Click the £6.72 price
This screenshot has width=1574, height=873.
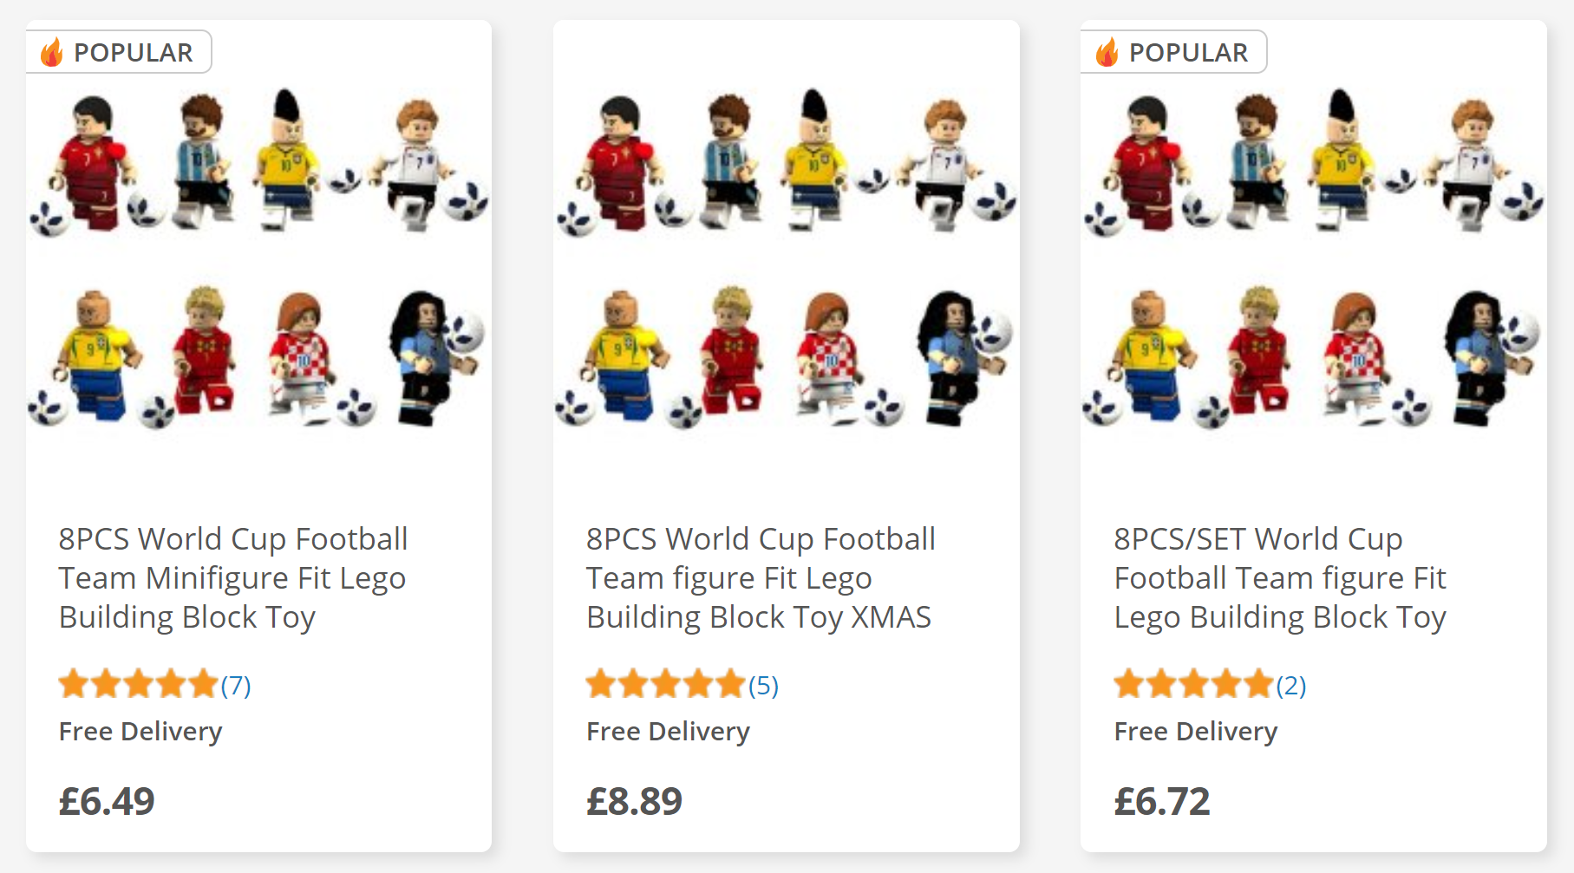(1162, 801)
